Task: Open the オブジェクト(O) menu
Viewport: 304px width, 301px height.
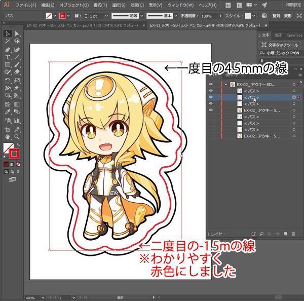Action: coord(74,5)
